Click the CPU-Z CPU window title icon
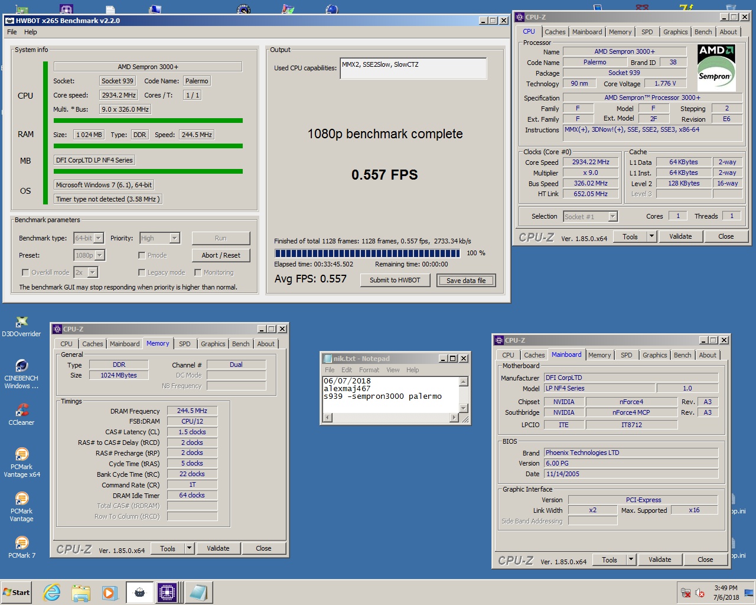This screenshot has height=605, width=756. 520,17
